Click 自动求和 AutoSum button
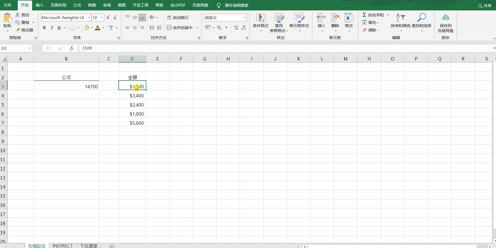 point(373,15)
